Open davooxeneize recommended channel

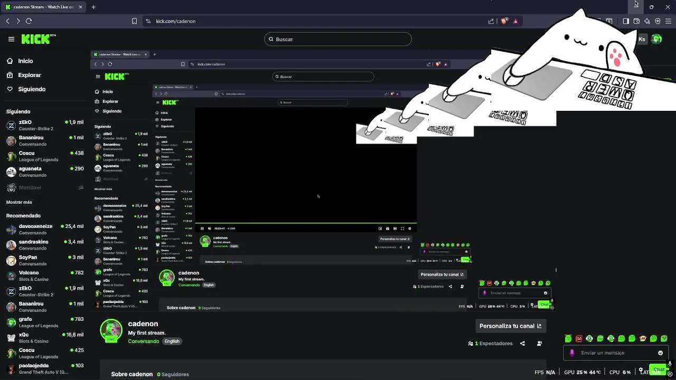tap(45, 230)
